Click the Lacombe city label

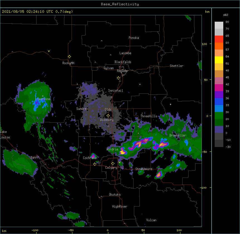125,53
